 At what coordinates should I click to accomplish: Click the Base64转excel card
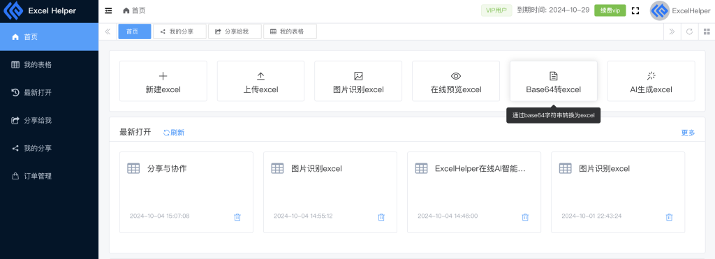554,81
